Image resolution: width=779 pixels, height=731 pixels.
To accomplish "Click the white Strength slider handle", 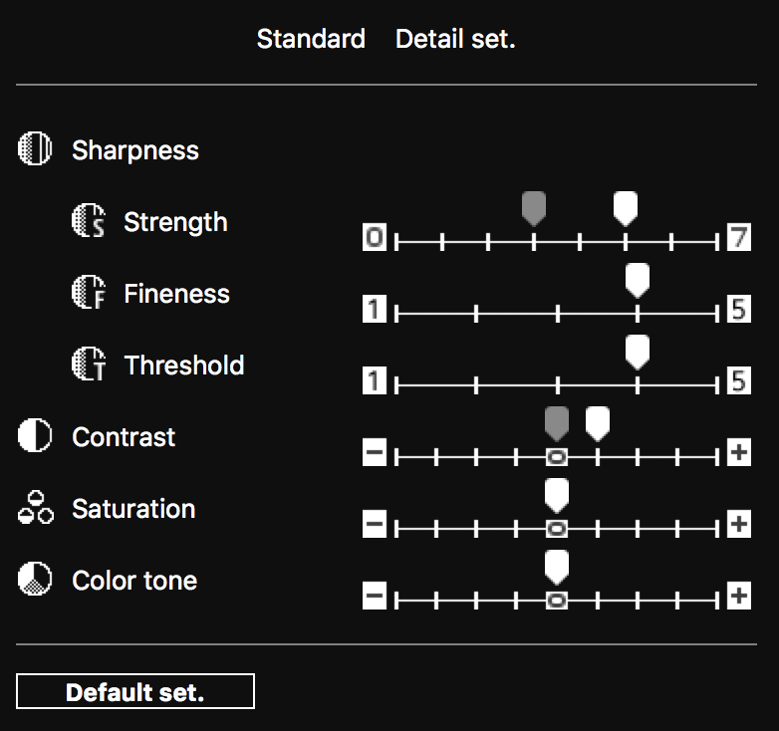I will pos(626,209).
